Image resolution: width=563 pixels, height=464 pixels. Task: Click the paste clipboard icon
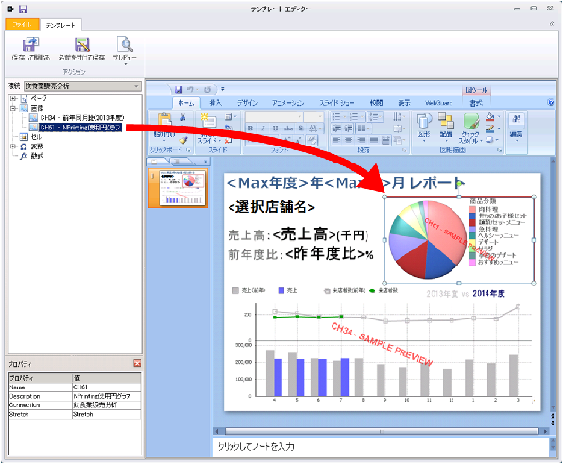click(164, 120)
